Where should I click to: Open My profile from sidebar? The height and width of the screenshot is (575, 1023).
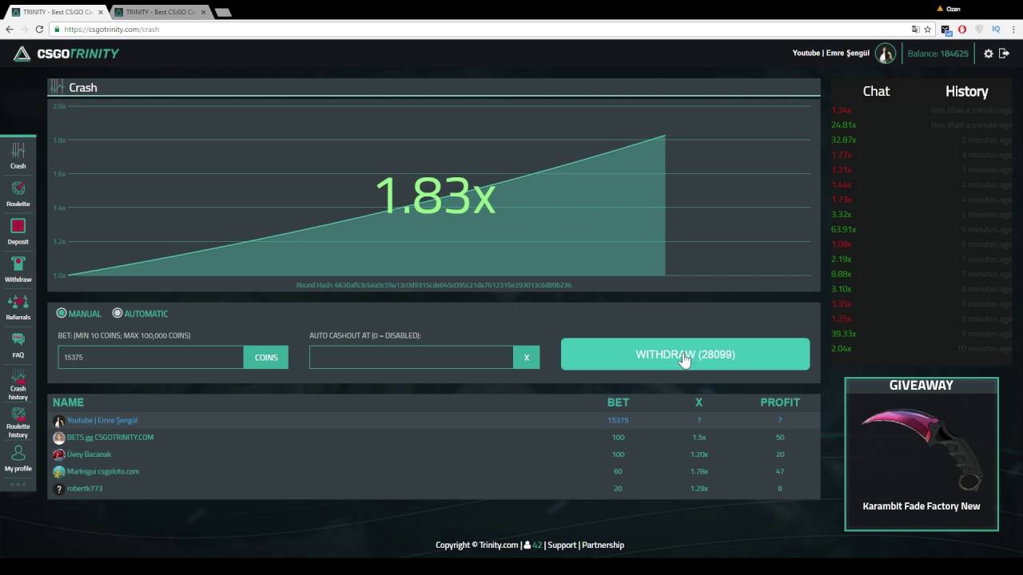pos(18,459)
